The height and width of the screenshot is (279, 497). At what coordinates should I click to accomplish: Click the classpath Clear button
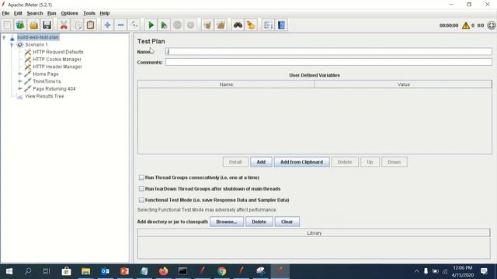click(x=287, y=222)
